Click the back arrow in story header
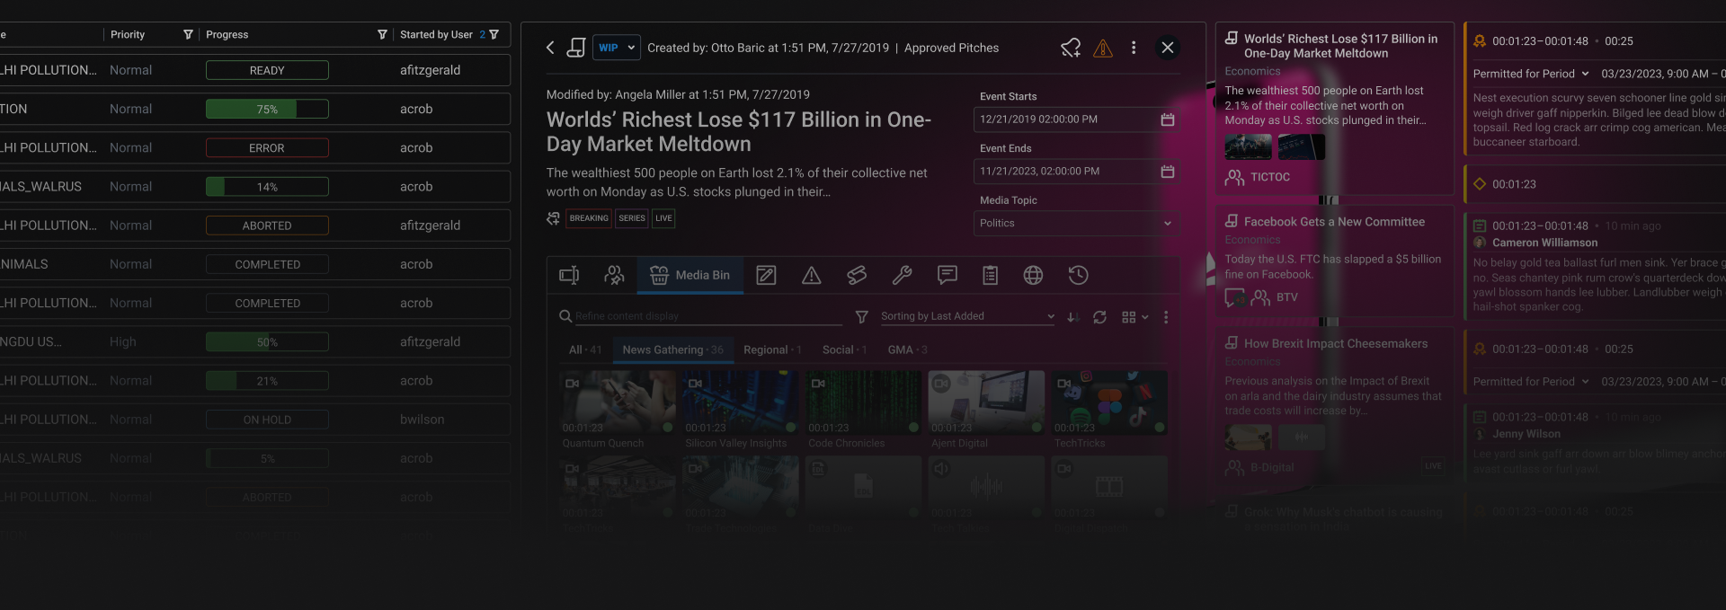1726x610 pixels. coord(550,48)
